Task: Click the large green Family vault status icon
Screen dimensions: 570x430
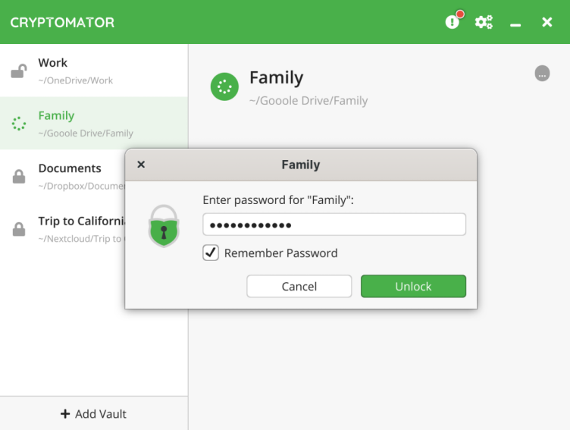Action: click(x=224, y=87)
